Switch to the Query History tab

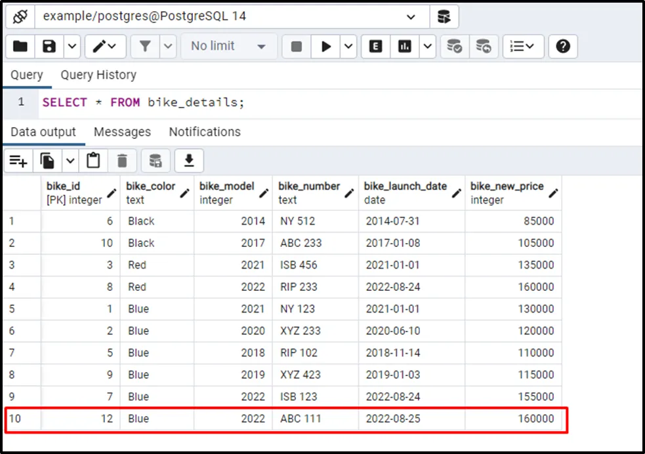(x=98, y=75)
